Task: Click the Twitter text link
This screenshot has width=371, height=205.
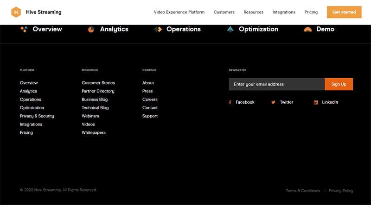Action: pos(287,102)
